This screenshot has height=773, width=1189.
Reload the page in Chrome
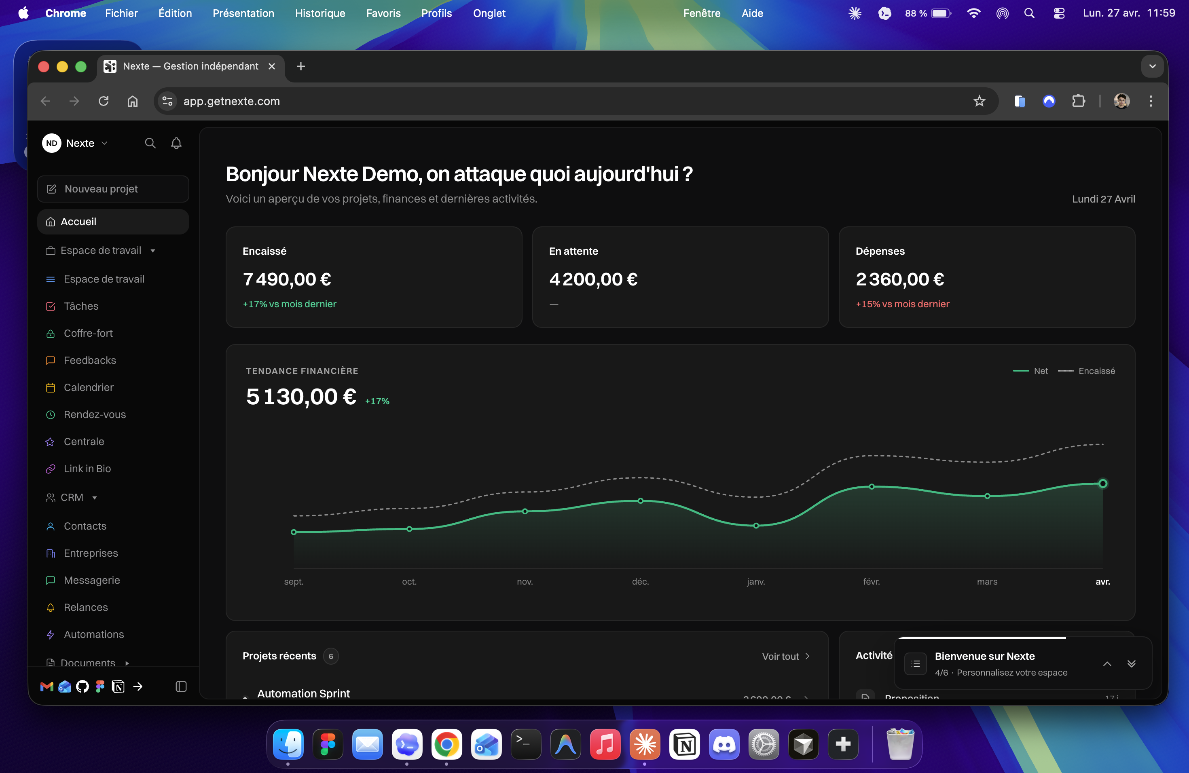click(104, 101)
